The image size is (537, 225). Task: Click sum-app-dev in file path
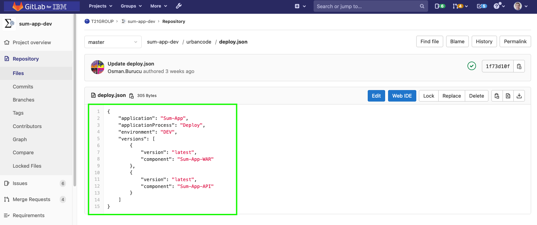tap(163, 42)
